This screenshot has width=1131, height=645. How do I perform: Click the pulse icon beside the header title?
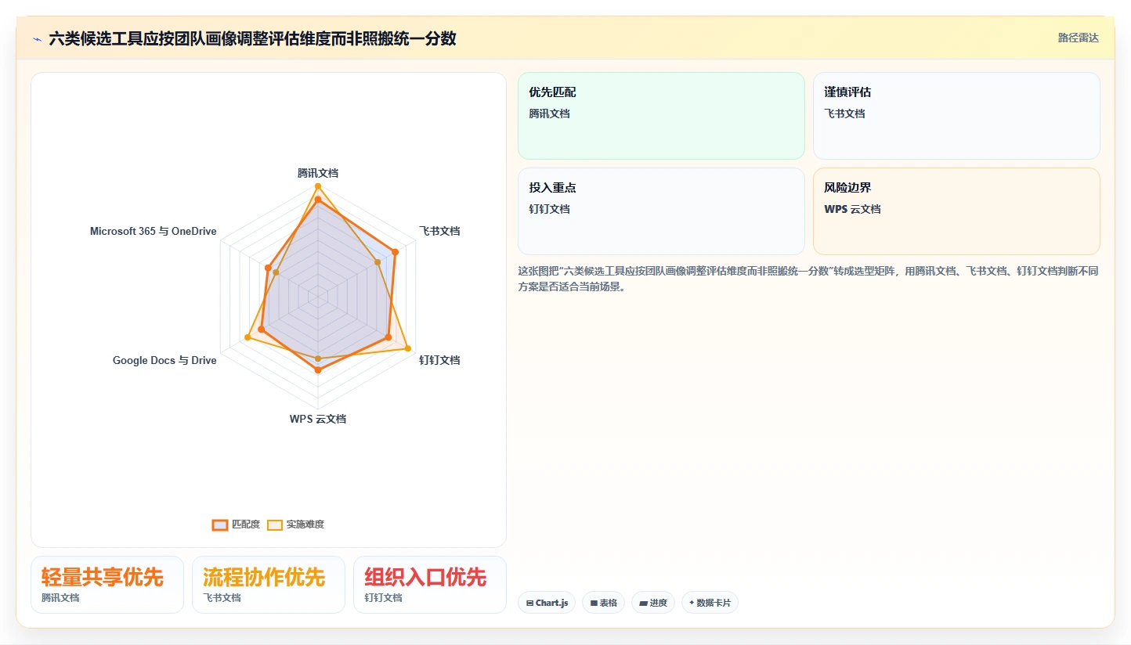point(37,39)
